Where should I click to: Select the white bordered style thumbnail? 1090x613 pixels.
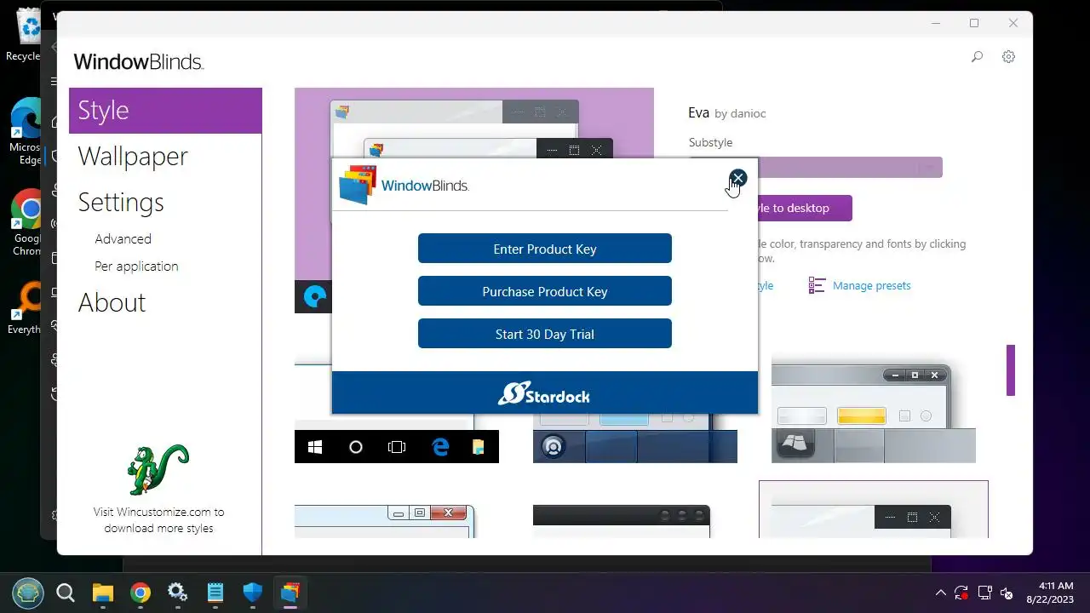click(874, 509)
